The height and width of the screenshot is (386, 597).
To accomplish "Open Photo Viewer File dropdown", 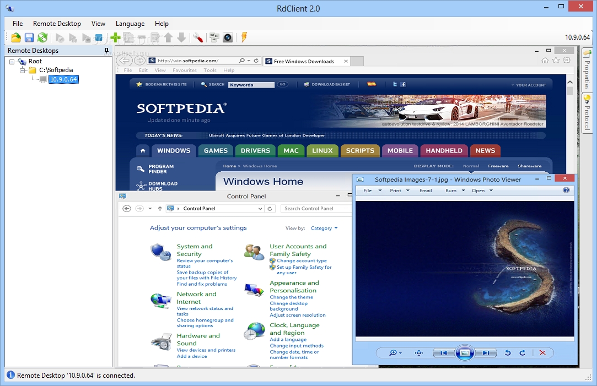I will point(372,191).
